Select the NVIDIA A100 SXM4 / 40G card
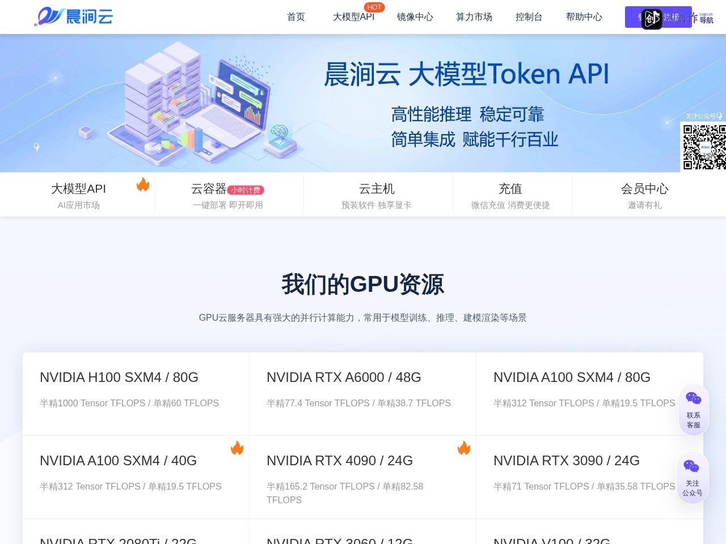 [136, 477]
